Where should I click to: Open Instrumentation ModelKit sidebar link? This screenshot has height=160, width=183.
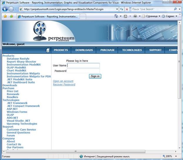pos(24,65)
